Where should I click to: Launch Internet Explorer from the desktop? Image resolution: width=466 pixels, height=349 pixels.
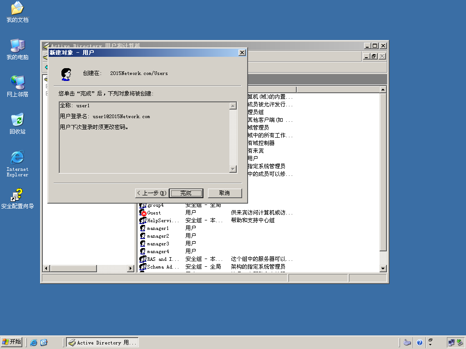[x=17, y=164]
